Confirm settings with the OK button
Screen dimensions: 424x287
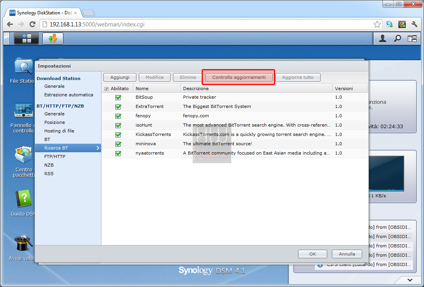click(312, 254)
